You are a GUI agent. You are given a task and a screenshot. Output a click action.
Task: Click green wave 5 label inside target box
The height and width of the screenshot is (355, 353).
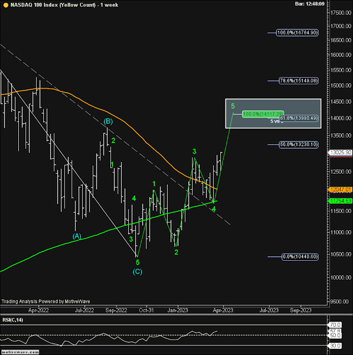point(233,106)
